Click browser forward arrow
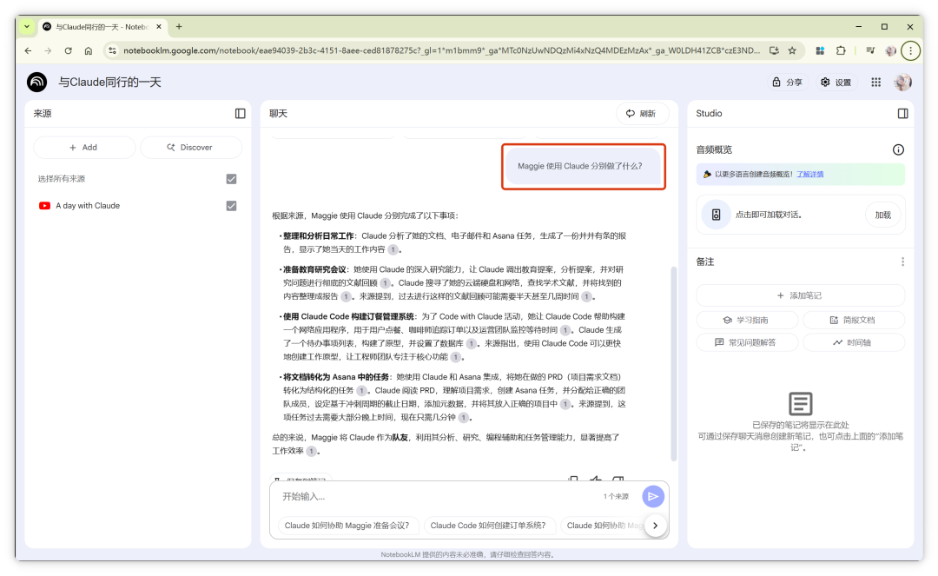 coord(48,51)
